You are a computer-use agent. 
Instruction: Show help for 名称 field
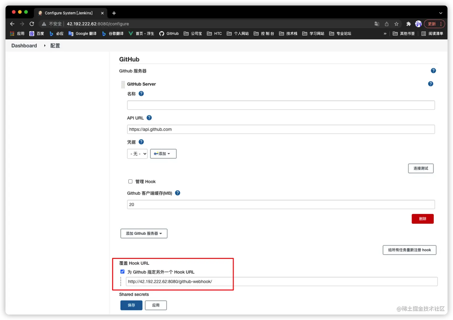pos(141,93)
